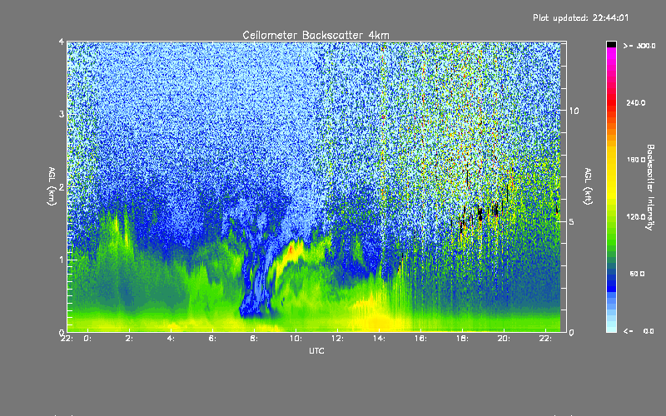Viewport: 666px width, 416px height.
Task: Click the '5' kft tick label on the right axis
Action: (571, 221)
